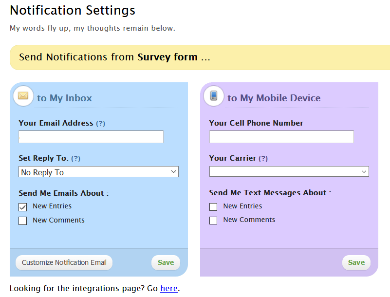
Task: Follow the 'here' integrations link
Action: 169,288
